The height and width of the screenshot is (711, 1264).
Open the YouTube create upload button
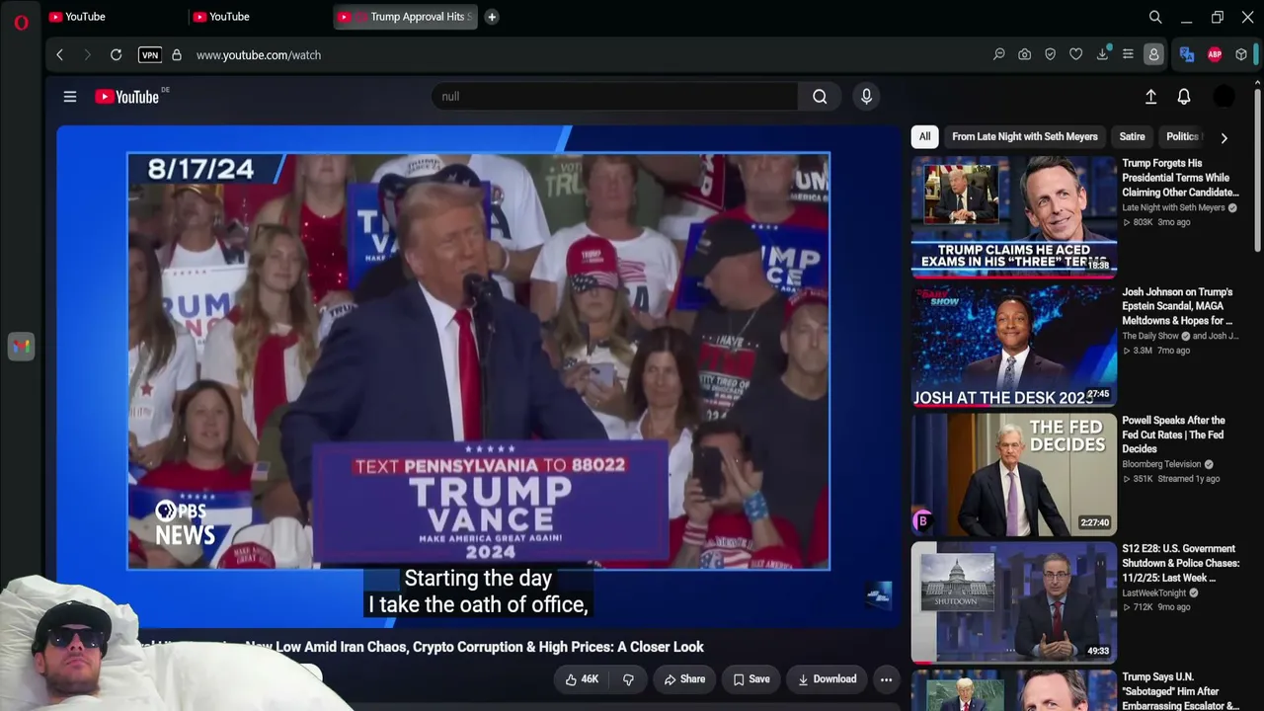point(1150,97)
